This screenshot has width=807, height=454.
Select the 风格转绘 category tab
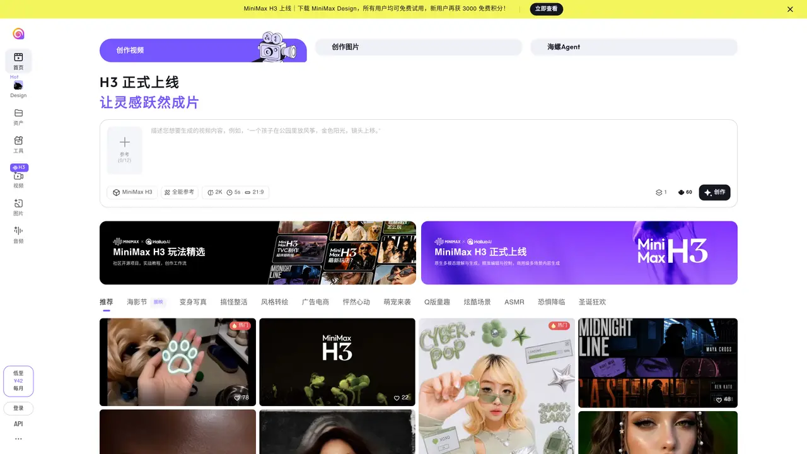tap(275, 302)
